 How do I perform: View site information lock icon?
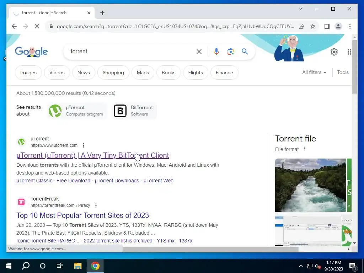[51, 26]
